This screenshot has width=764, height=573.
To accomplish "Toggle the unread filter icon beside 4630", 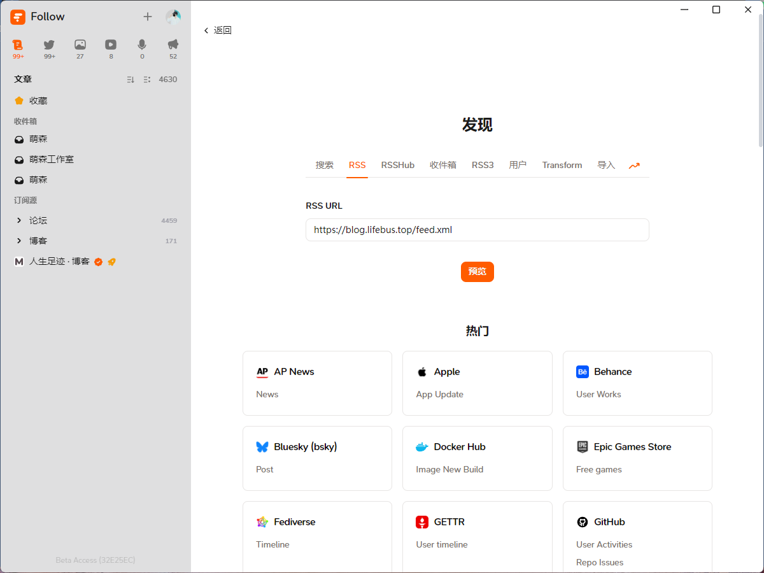I will (147, 80).
